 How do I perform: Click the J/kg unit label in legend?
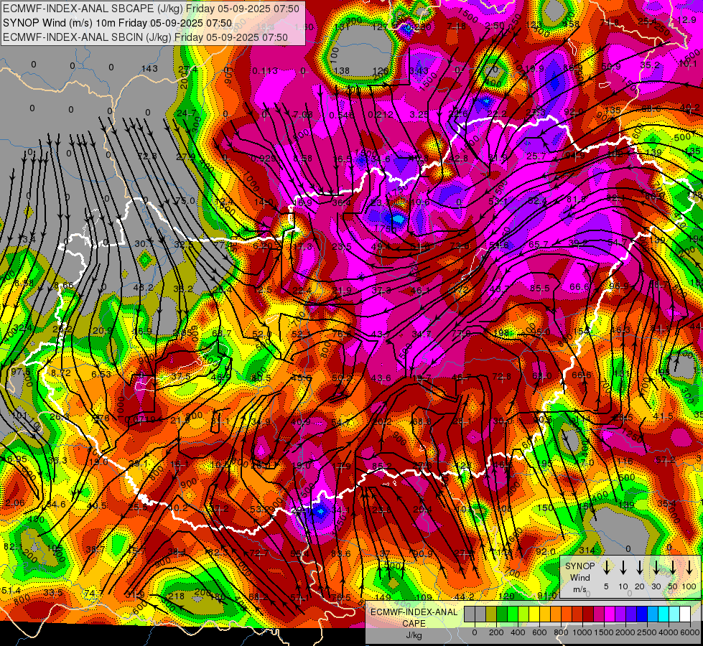point(414,635)
